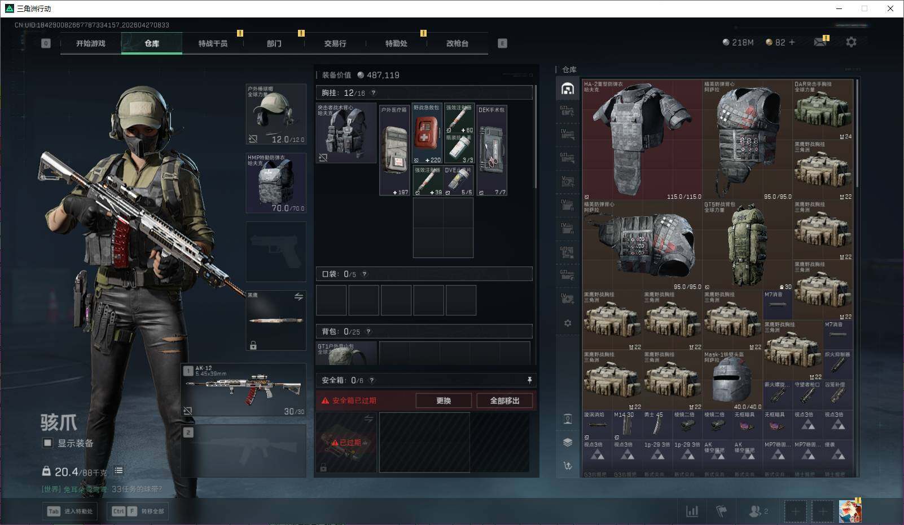Click the 进入特勤处 button

70,511
